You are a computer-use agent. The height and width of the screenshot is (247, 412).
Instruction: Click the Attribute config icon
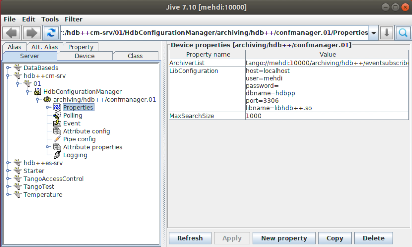(x=57, y=131)
